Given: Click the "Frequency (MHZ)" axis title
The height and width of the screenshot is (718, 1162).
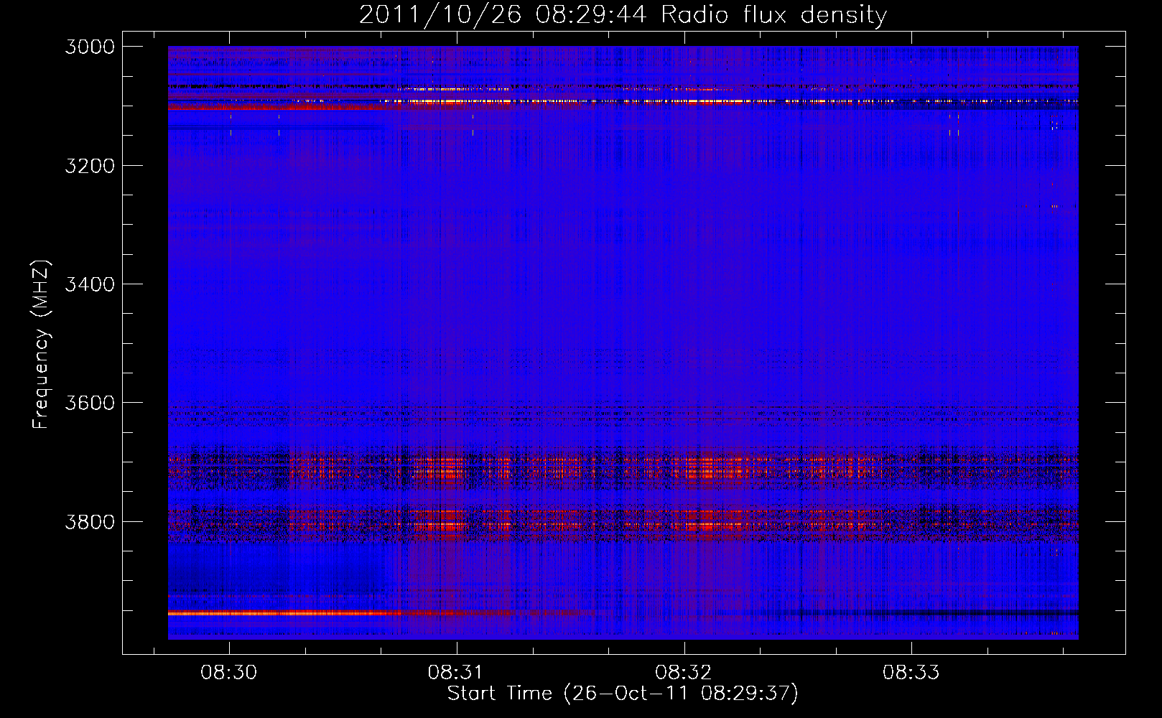Looking at the screenshot, I should point(42,345).
